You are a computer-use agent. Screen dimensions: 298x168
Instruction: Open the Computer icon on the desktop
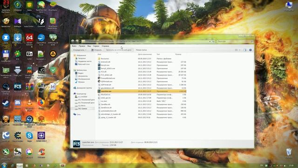[x=289, y=6]
